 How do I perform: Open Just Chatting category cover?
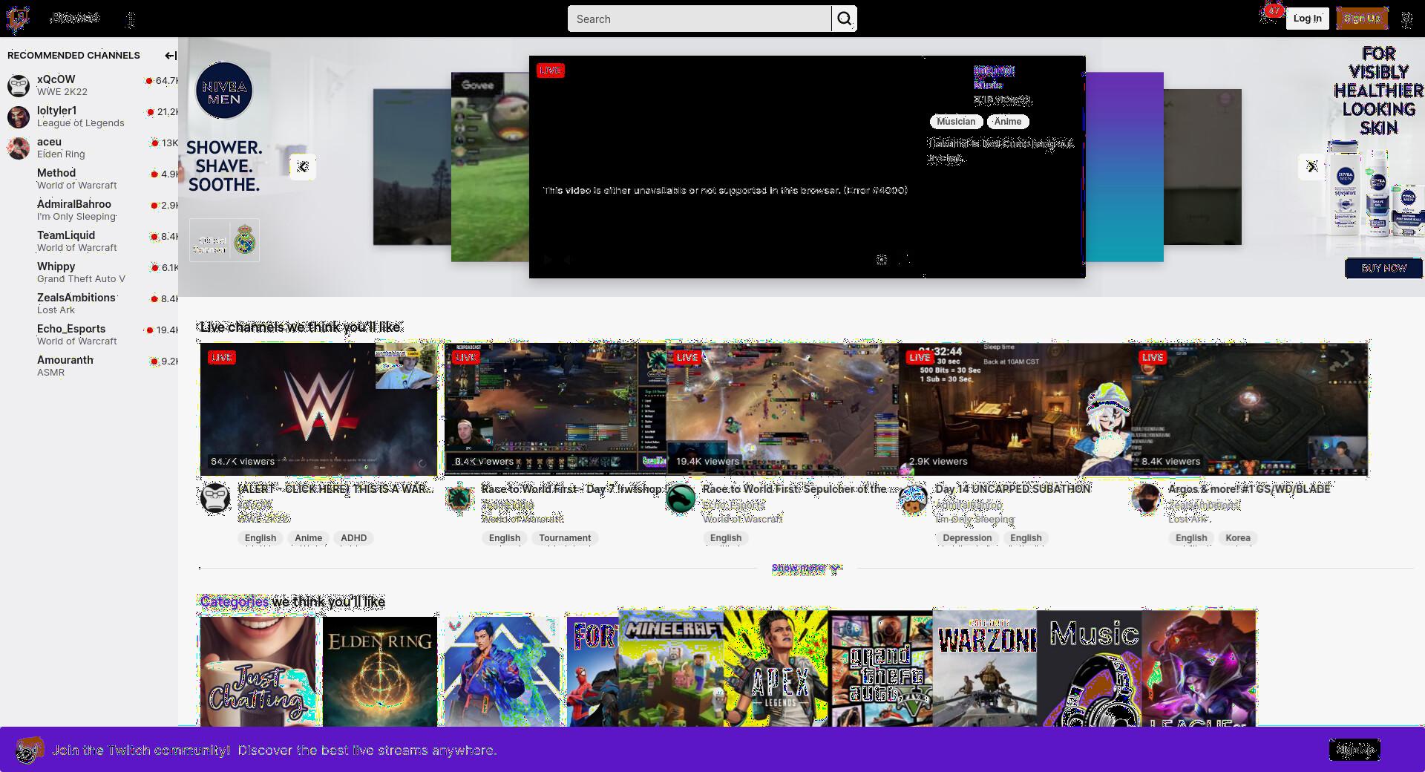[x=258, y=671]
